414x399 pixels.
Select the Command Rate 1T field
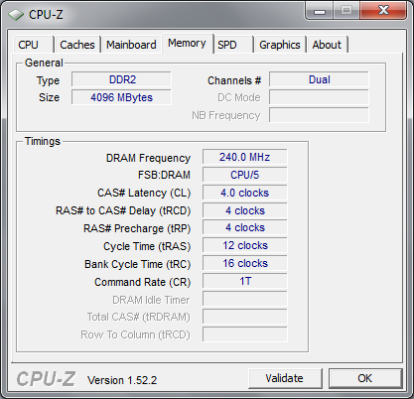[x=245, y=281]
